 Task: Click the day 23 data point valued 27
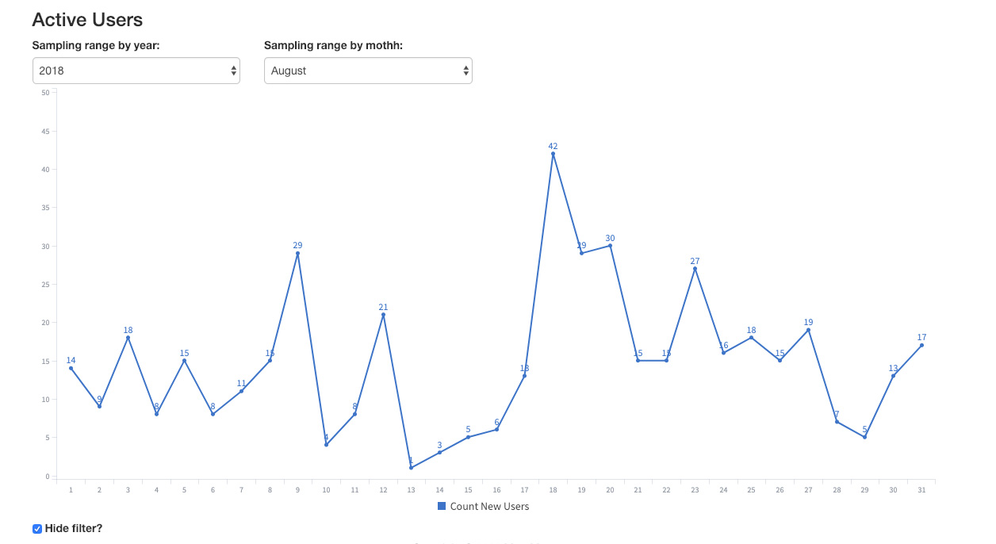695,269
